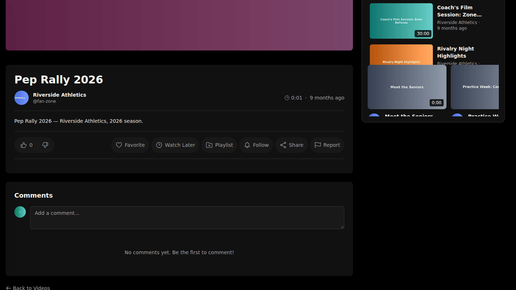Add video to Watch Later
Viewport: 516px width, 290px height.
(x=175, y=145)
